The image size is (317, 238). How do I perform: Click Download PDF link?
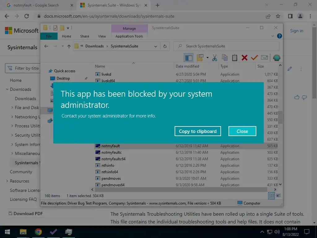26,214
